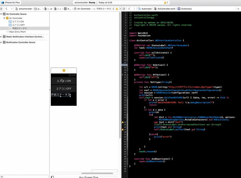Select Notification Controller Scene row

19,42
